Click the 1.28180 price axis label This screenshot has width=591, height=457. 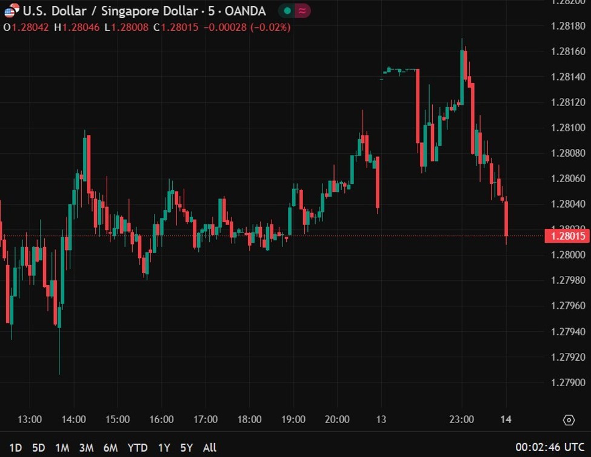[x=568, y=26]
